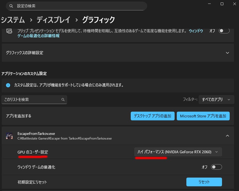The width and height of the screenshot is (239, 191).
Task: Click the gamepad icon beside flip presentation text
Action: coord(9,31)
